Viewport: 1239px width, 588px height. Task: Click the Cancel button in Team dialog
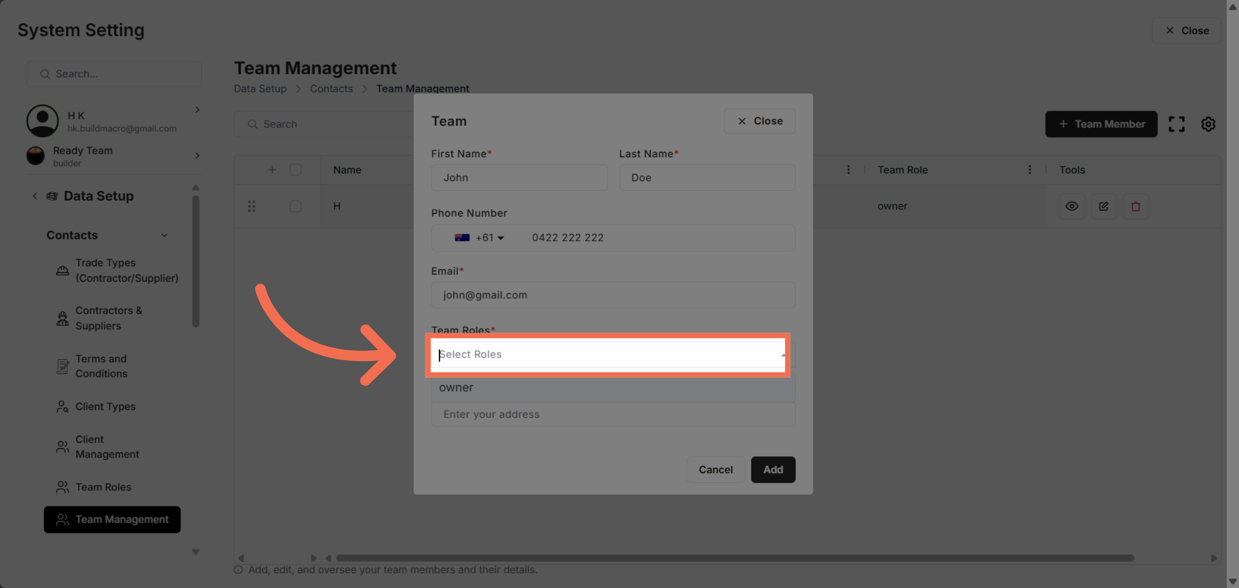716,469
